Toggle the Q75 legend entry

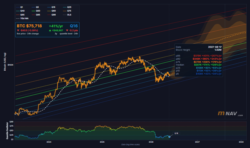pos(67,11)
